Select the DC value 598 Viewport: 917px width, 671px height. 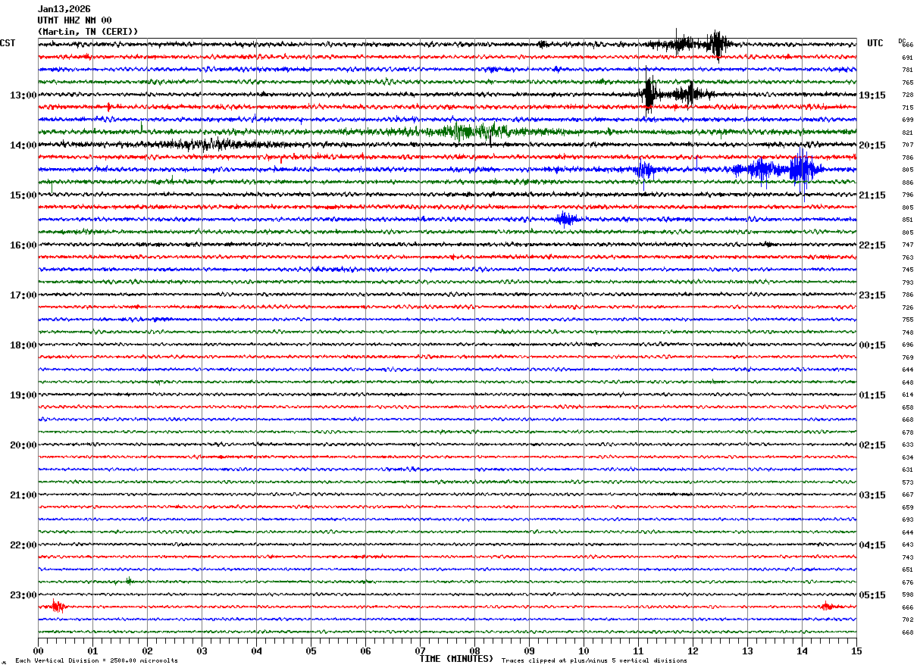(907, 595)
